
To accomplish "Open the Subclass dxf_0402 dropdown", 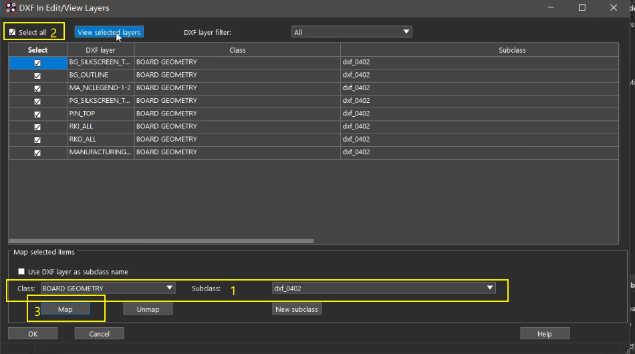I will [384, 289].
